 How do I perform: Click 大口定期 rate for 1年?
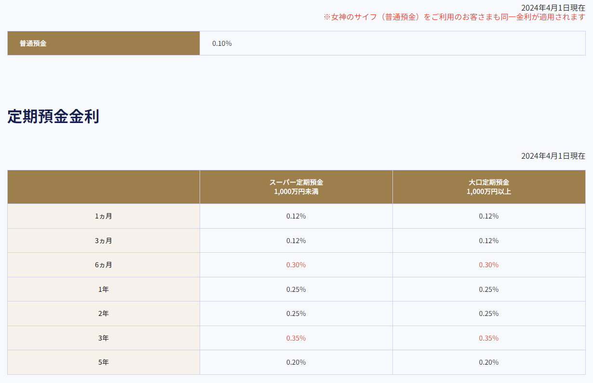click(489, 289)
